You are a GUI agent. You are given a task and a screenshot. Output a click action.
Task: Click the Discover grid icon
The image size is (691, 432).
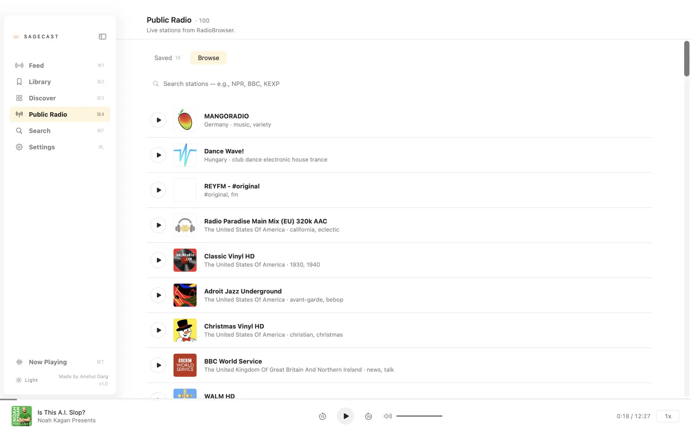click(x=19, y=98)
